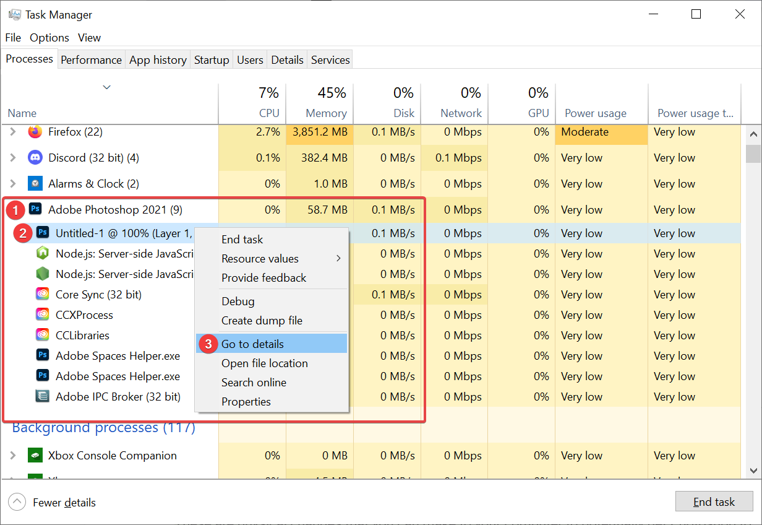Screen dimensions: 762x525
Task: Expand the Firefox (22) process group
Action: click(12, 132)
